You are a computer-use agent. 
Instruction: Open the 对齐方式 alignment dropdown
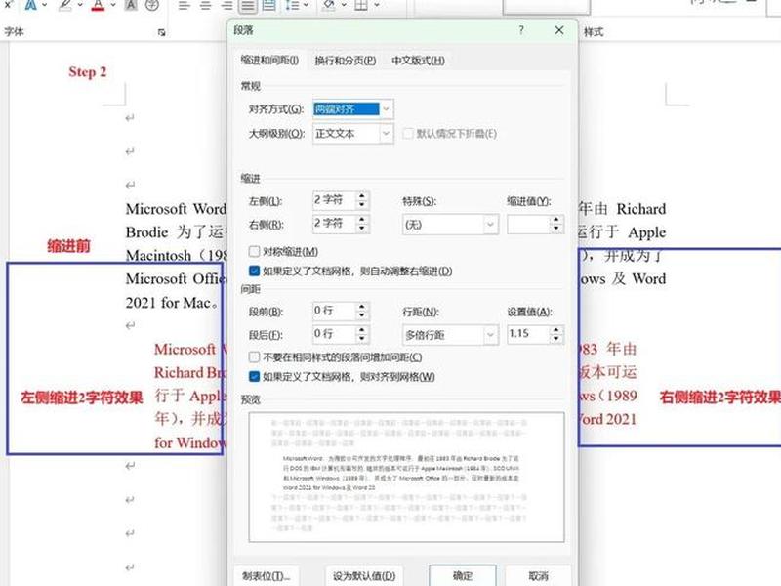tap(353, 109)
